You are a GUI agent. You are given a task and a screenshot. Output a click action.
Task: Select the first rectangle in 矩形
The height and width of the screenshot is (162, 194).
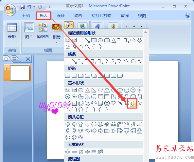(x=67, y=76)
